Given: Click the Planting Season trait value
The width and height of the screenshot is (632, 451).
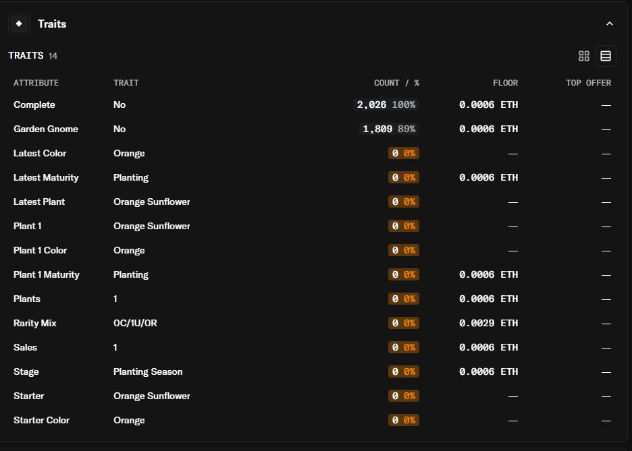Looking at the screenshot, I should coord(148,371).
